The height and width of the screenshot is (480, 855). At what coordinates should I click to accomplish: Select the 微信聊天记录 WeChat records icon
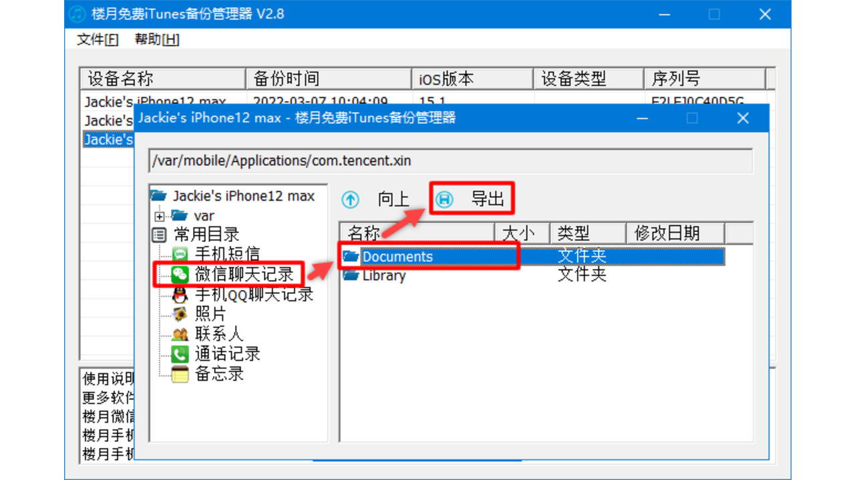click(x=179, y=274)
